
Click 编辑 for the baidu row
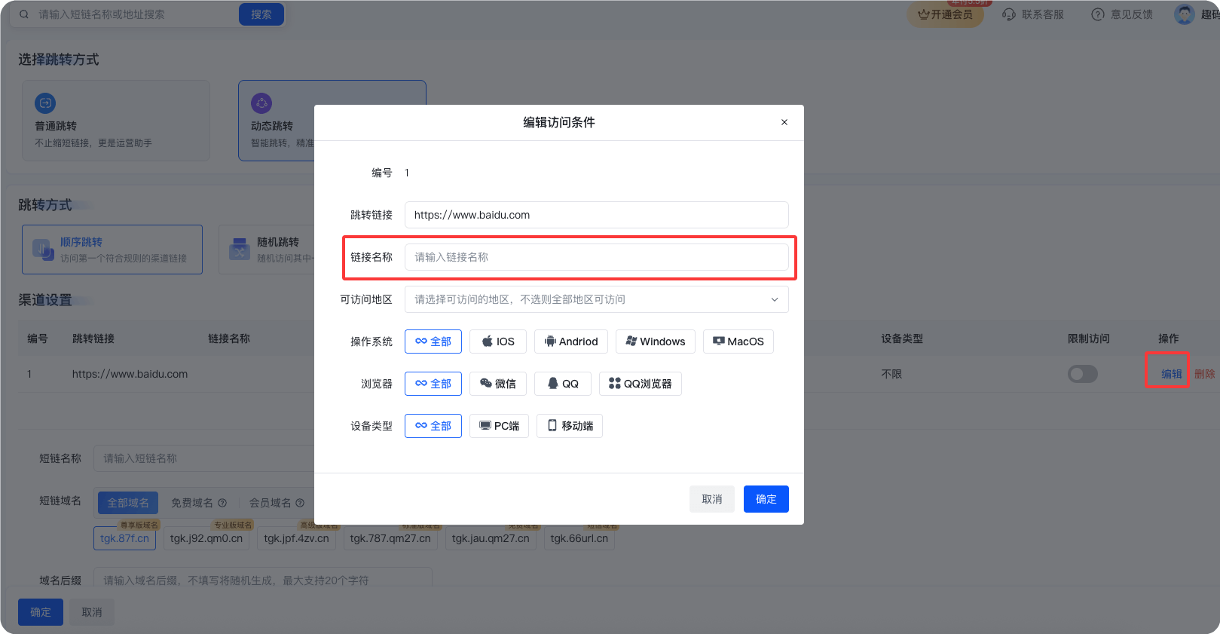(1171, 374)
